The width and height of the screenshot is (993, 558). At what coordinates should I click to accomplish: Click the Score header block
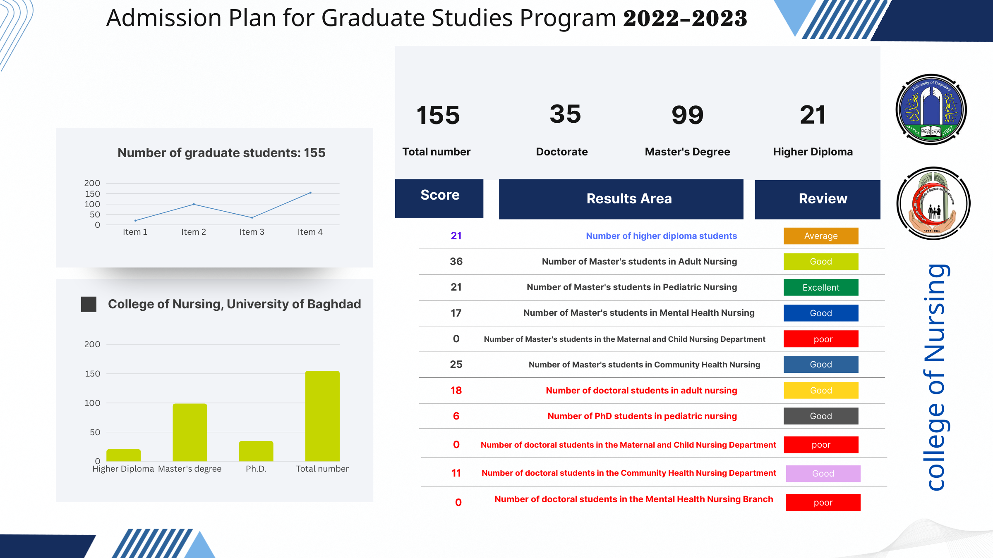[439, 198]
